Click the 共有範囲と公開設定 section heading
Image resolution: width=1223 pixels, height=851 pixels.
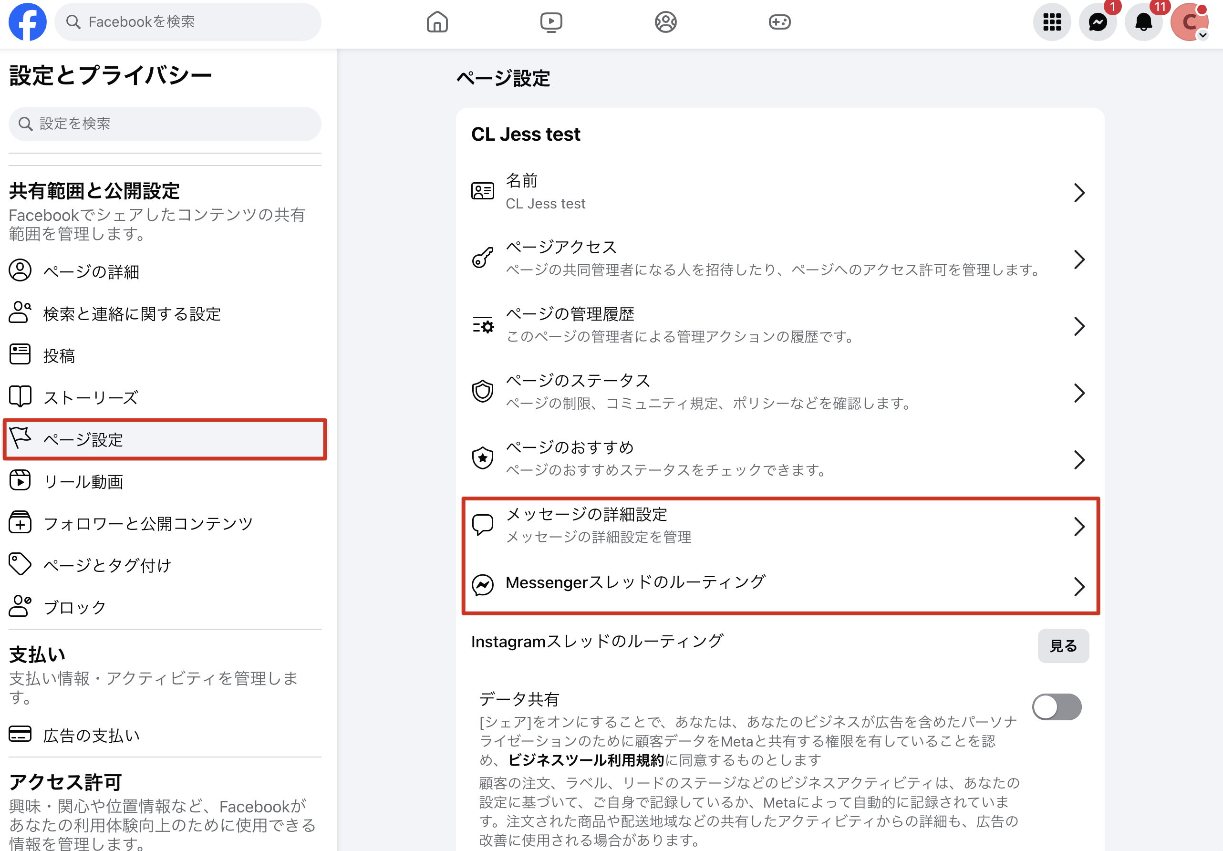tap(94, 191)
